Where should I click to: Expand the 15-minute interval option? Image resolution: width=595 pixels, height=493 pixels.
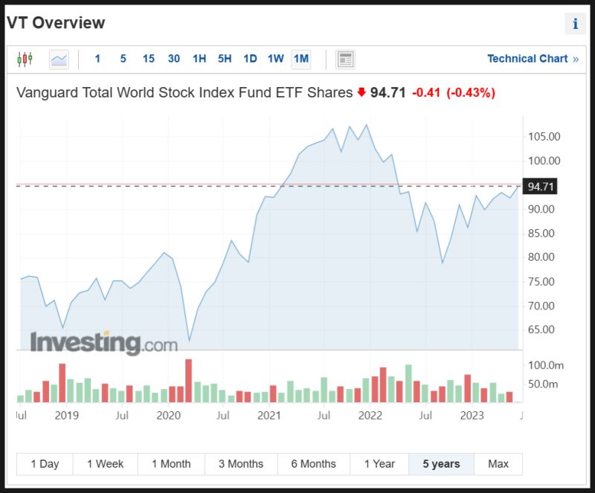[148, 58]
